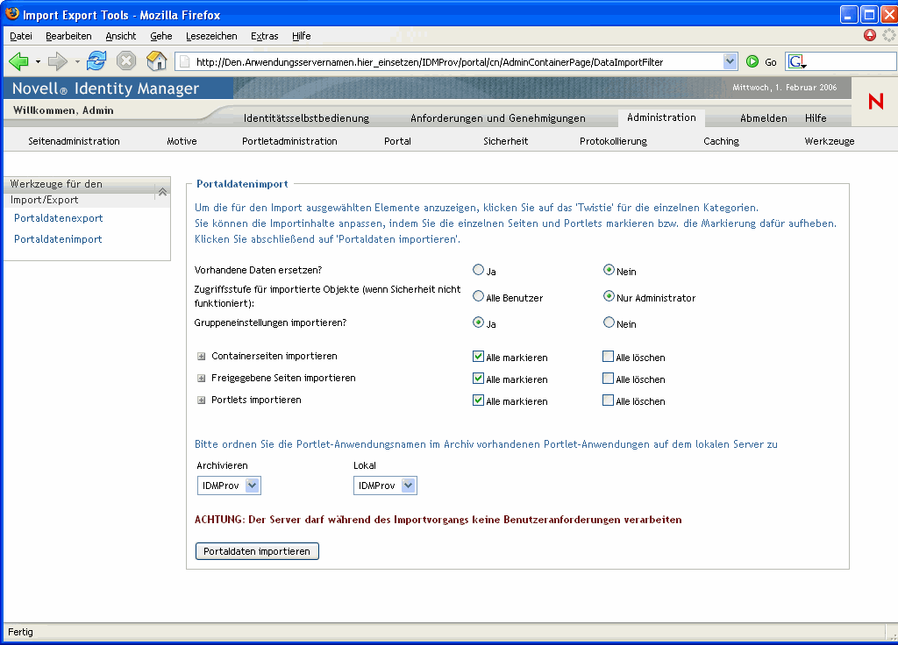This screenshot has width=898, height=645.
Task: Open the Bearbeiten menu
Action: click(x=68, y=36)
